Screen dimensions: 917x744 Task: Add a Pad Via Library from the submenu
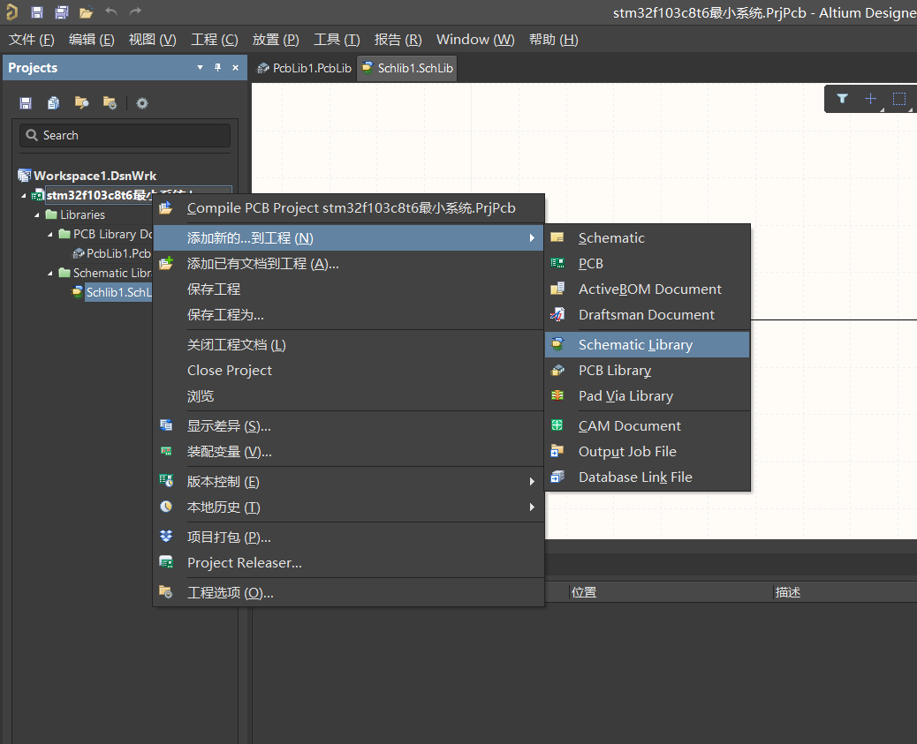(648, 396)
